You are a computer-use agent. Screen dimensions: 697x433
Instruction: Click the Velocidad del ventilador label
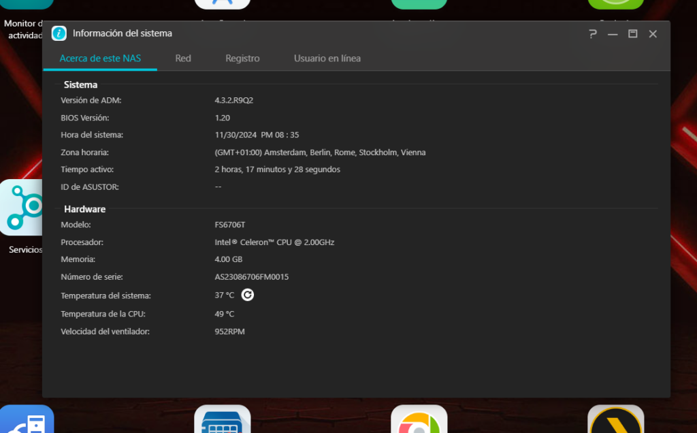[106, 332]
